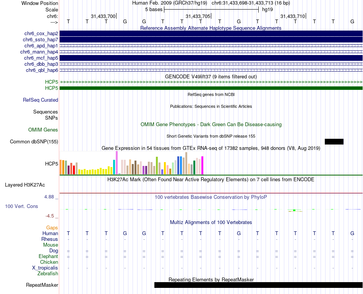Click the 31,433,700 ruler coordinate
Image resolution: width=363 pixels, height=294 pixels.
[x=103, y=16]
